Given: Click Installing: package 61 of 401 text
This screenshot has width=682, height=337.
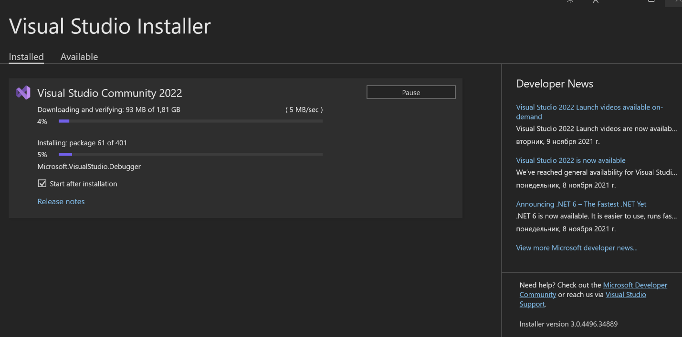Looking at the screenshot, I should (82, 143).
